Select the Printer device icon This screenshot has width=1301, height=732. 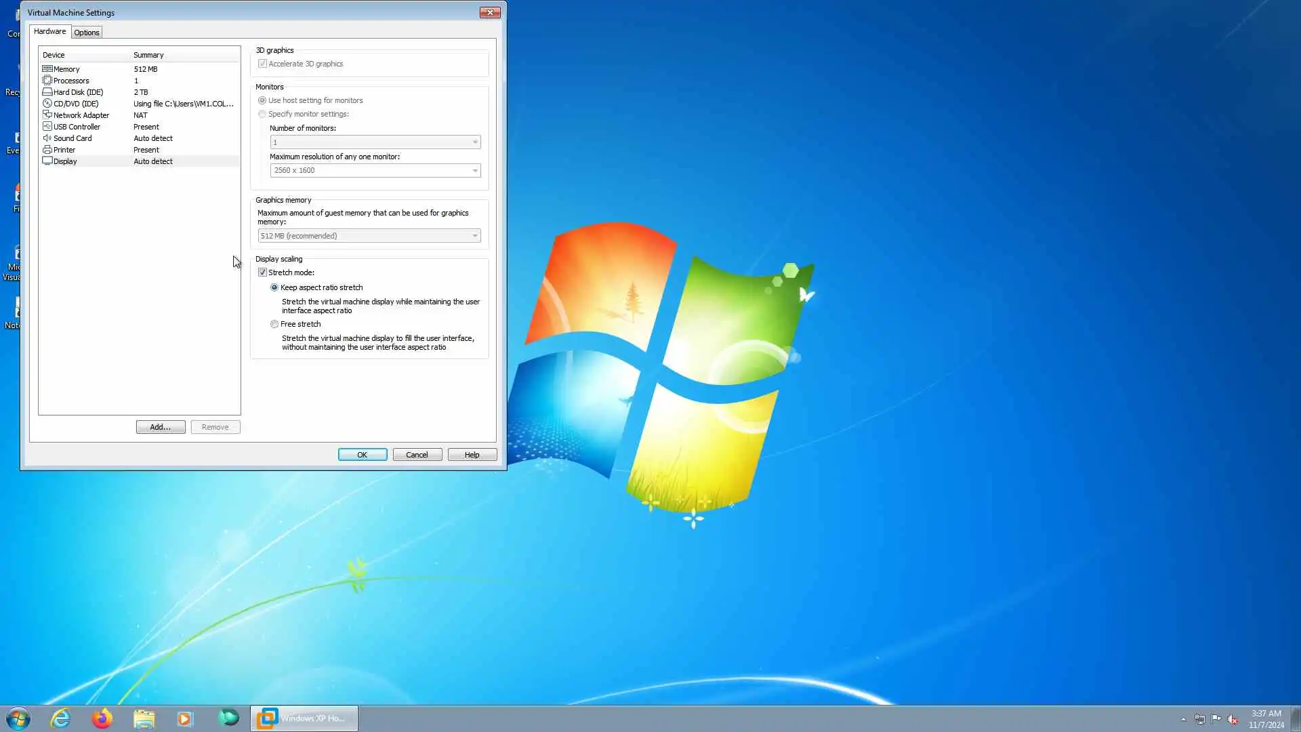47,150
